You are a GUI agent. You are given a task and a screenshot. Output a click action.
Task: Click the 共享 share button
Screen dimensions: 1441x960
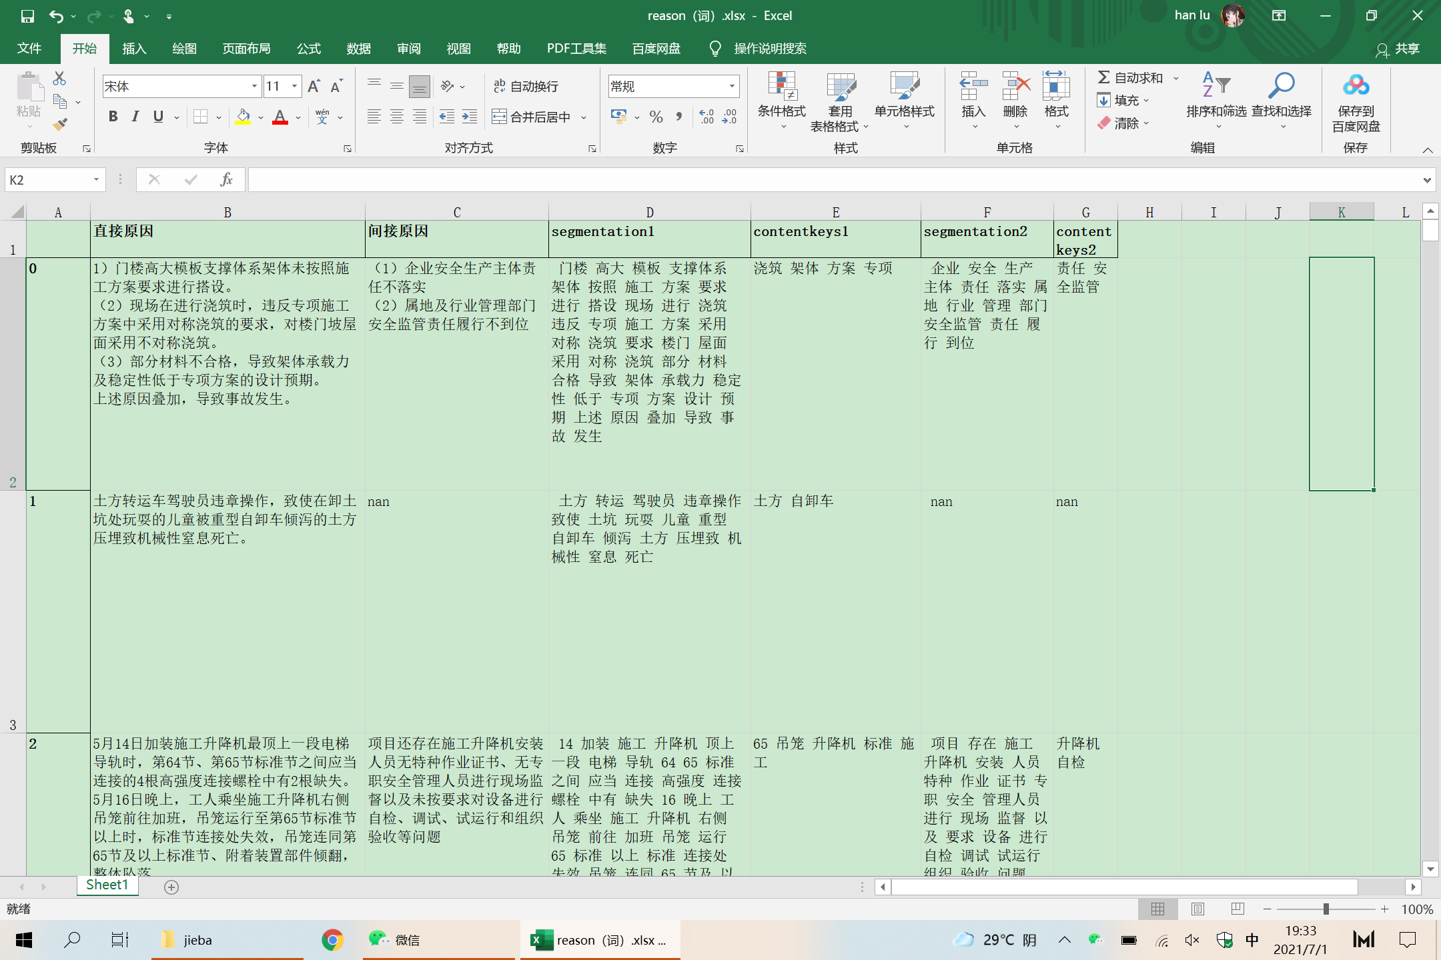[x=1398, y=49]
